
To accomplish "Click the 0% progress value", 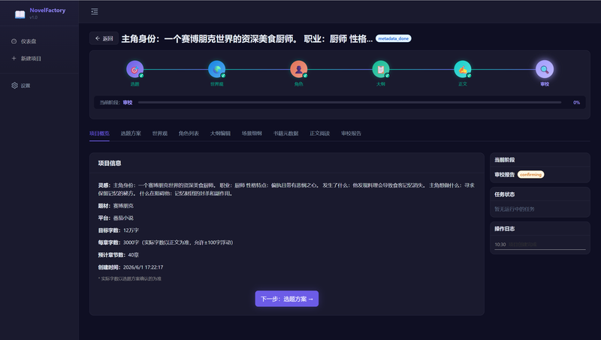I will [576, 102].
